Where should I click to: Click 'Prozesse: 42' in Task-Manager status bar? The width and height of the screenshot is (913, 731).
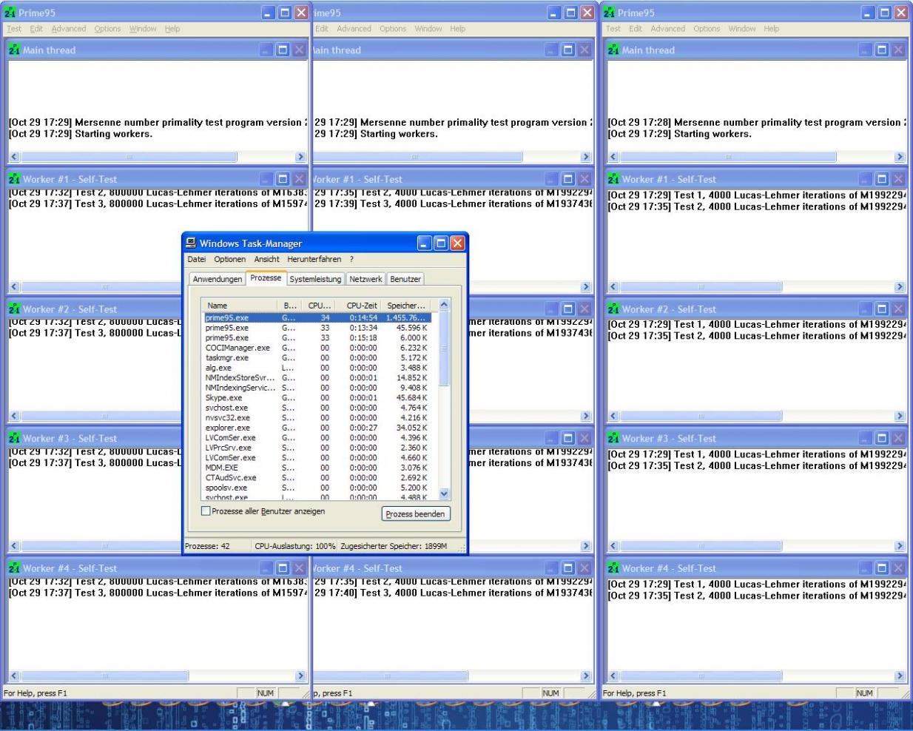208,546
